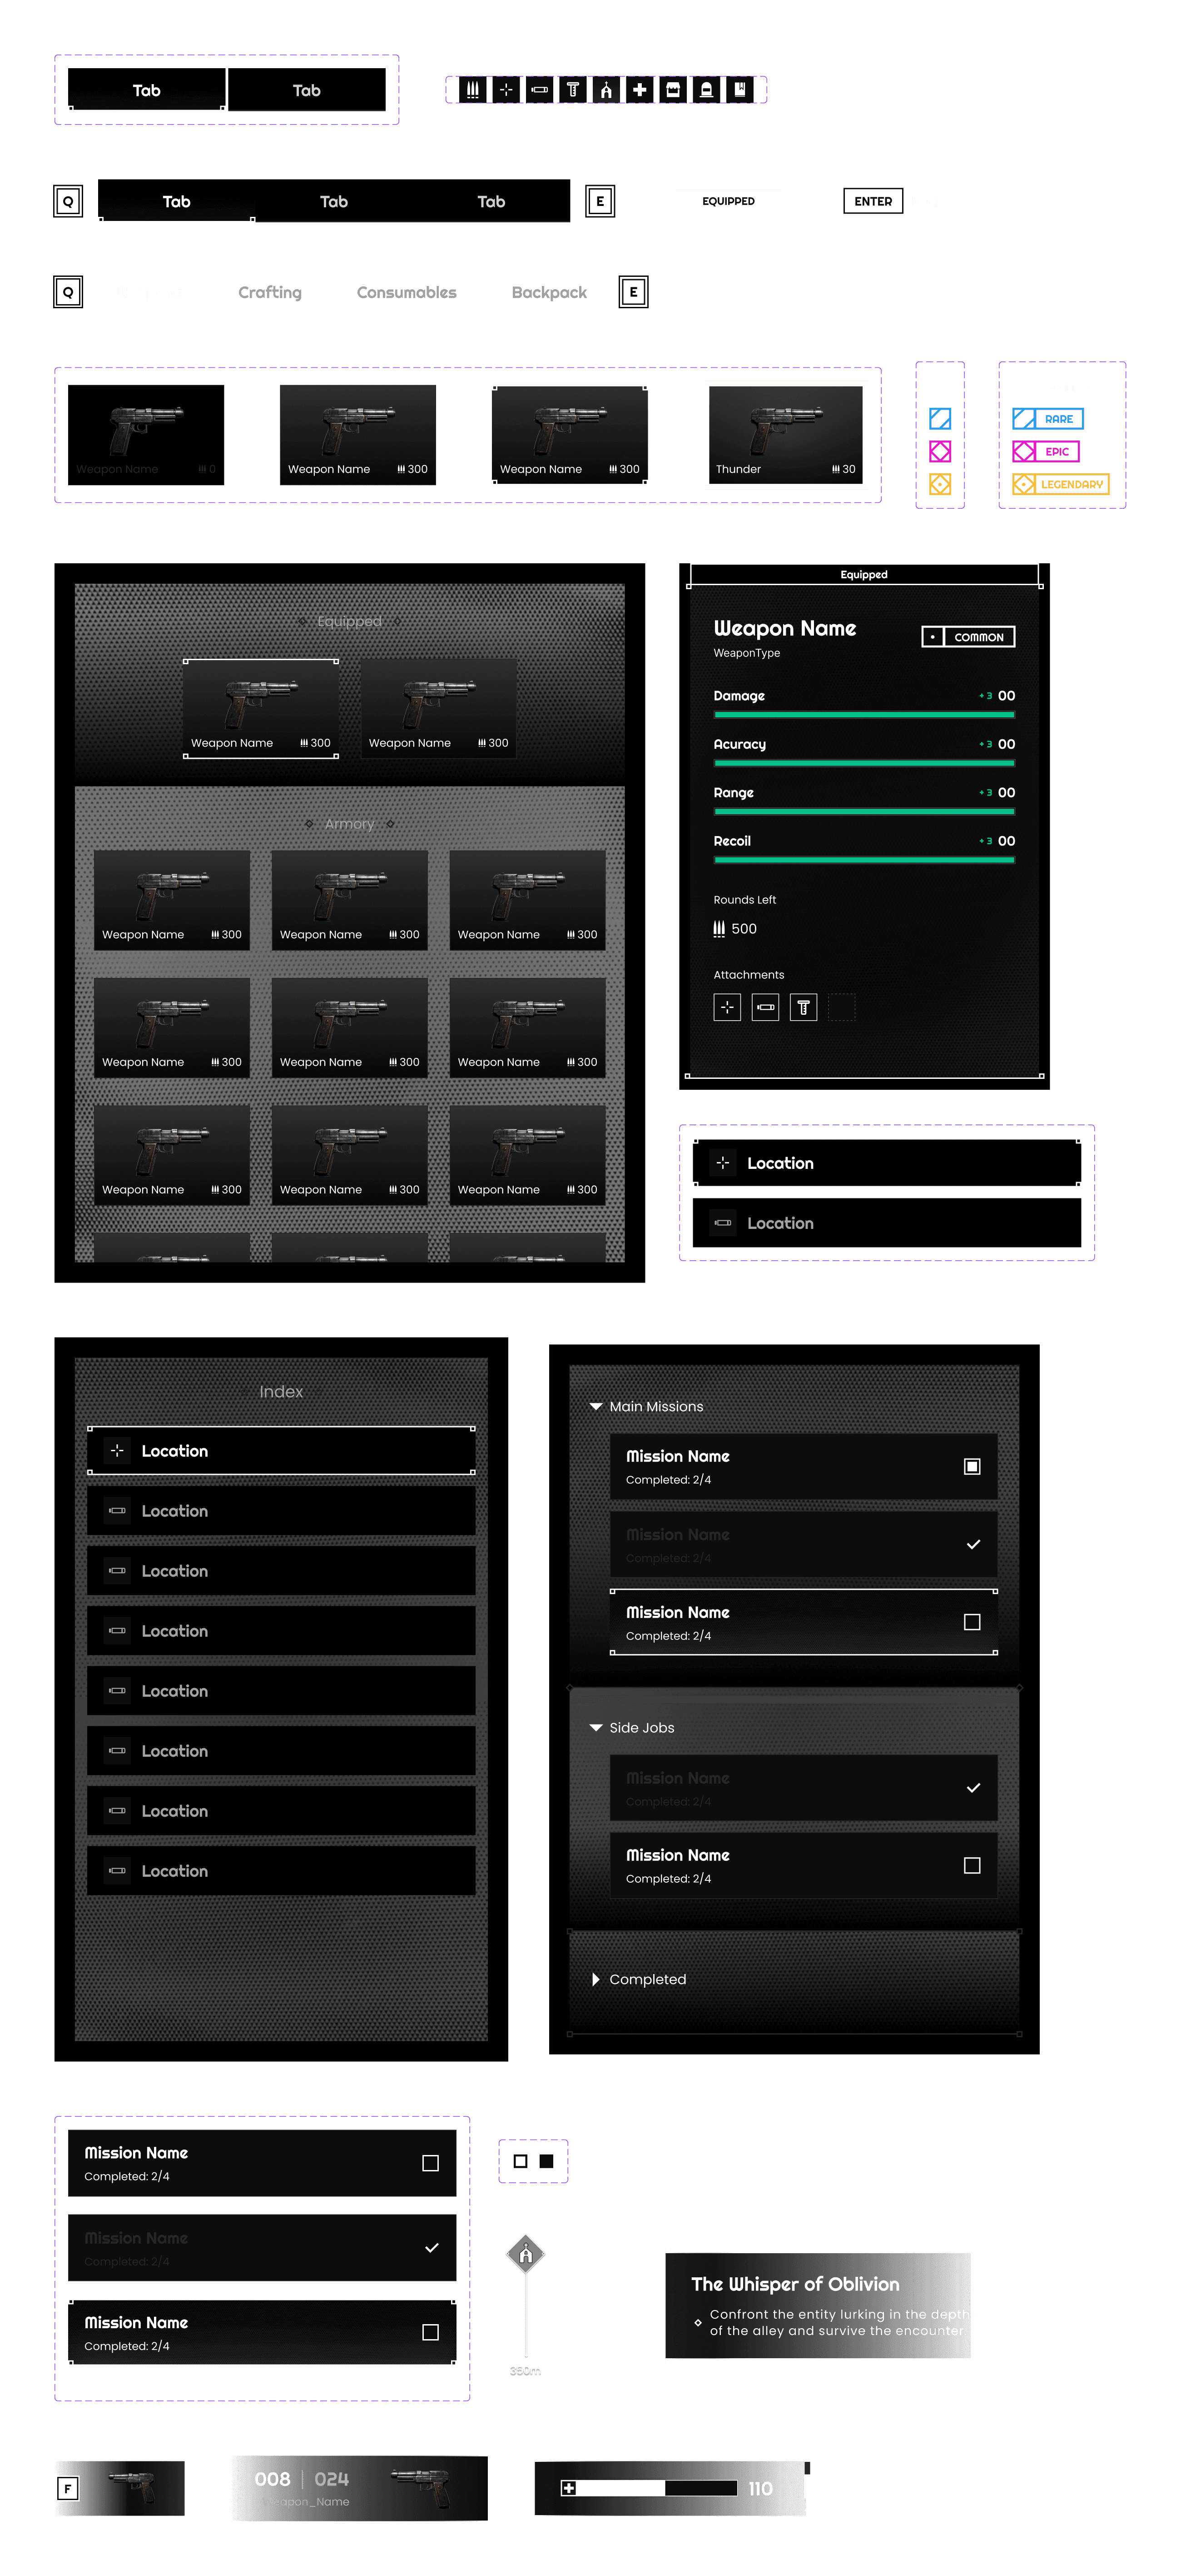Click the church waypoint marker above 350m

[x=526, y=2254]
